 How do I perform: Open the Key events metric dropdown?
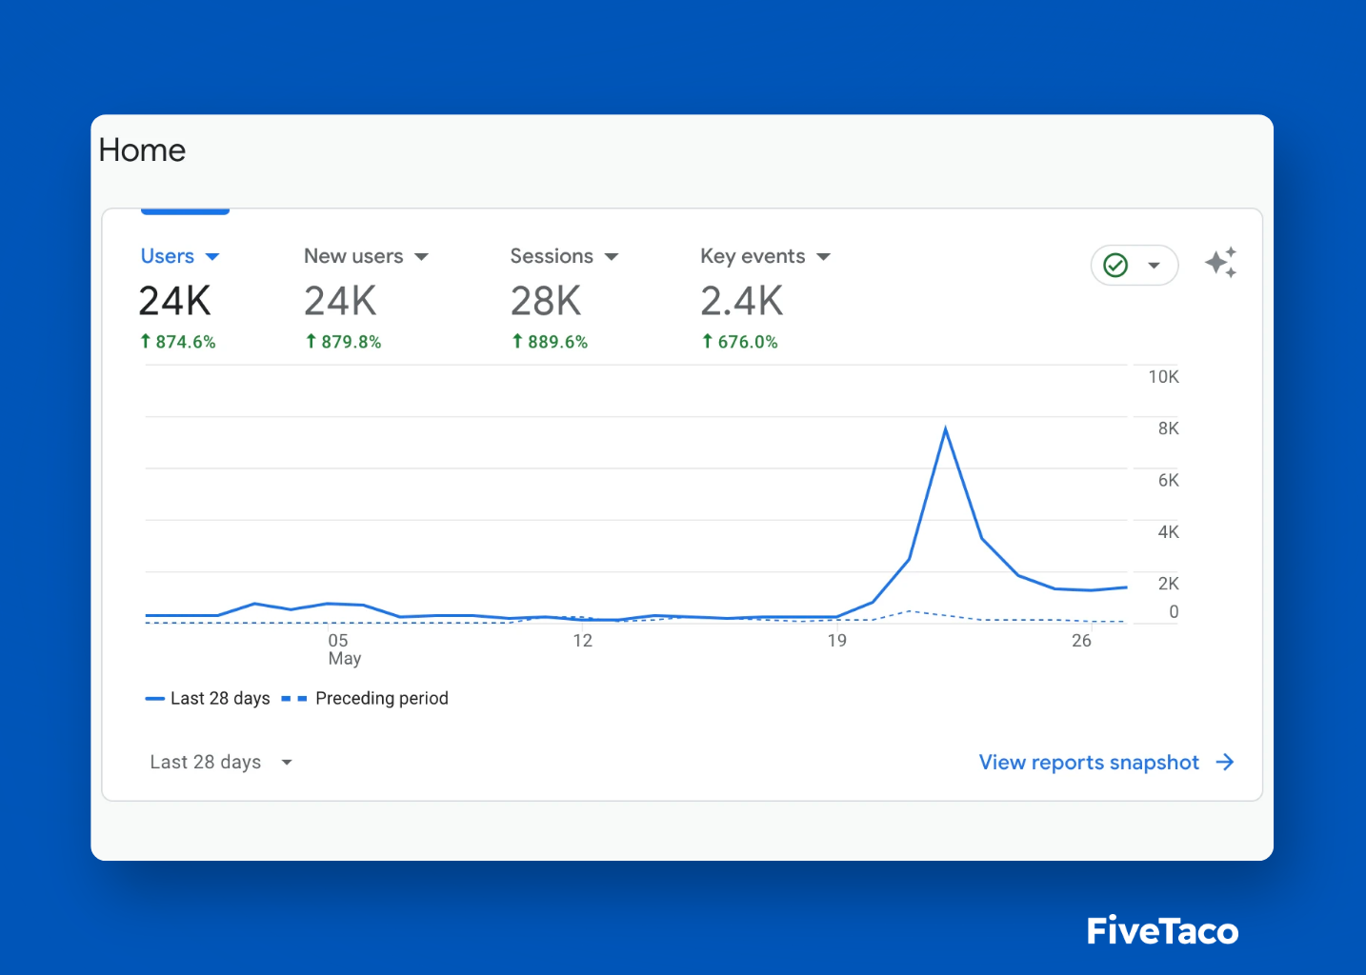click(766, 256)
